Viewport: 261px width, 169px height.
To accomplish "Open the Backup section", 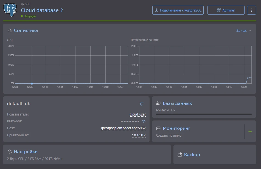I will pos(192,154).
